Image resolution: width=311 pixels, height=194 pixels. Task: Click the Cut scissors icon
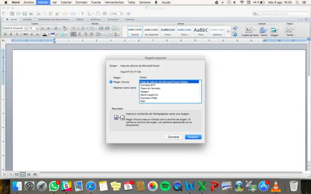coord(38,14)
